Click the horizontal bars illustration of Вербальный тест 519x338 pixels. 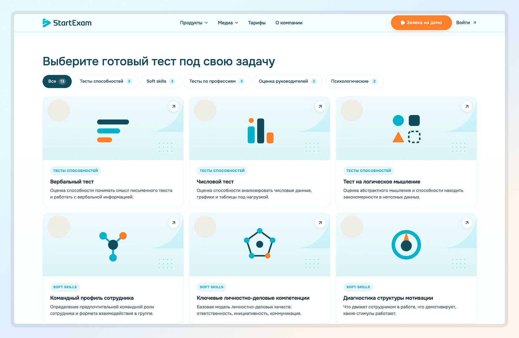pyautogui.click(x=113, y=131)
